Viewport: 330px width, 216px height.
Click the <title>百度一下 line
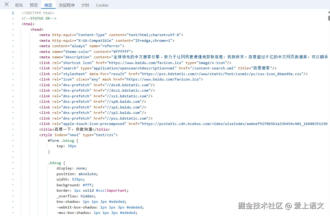(74, 129)
